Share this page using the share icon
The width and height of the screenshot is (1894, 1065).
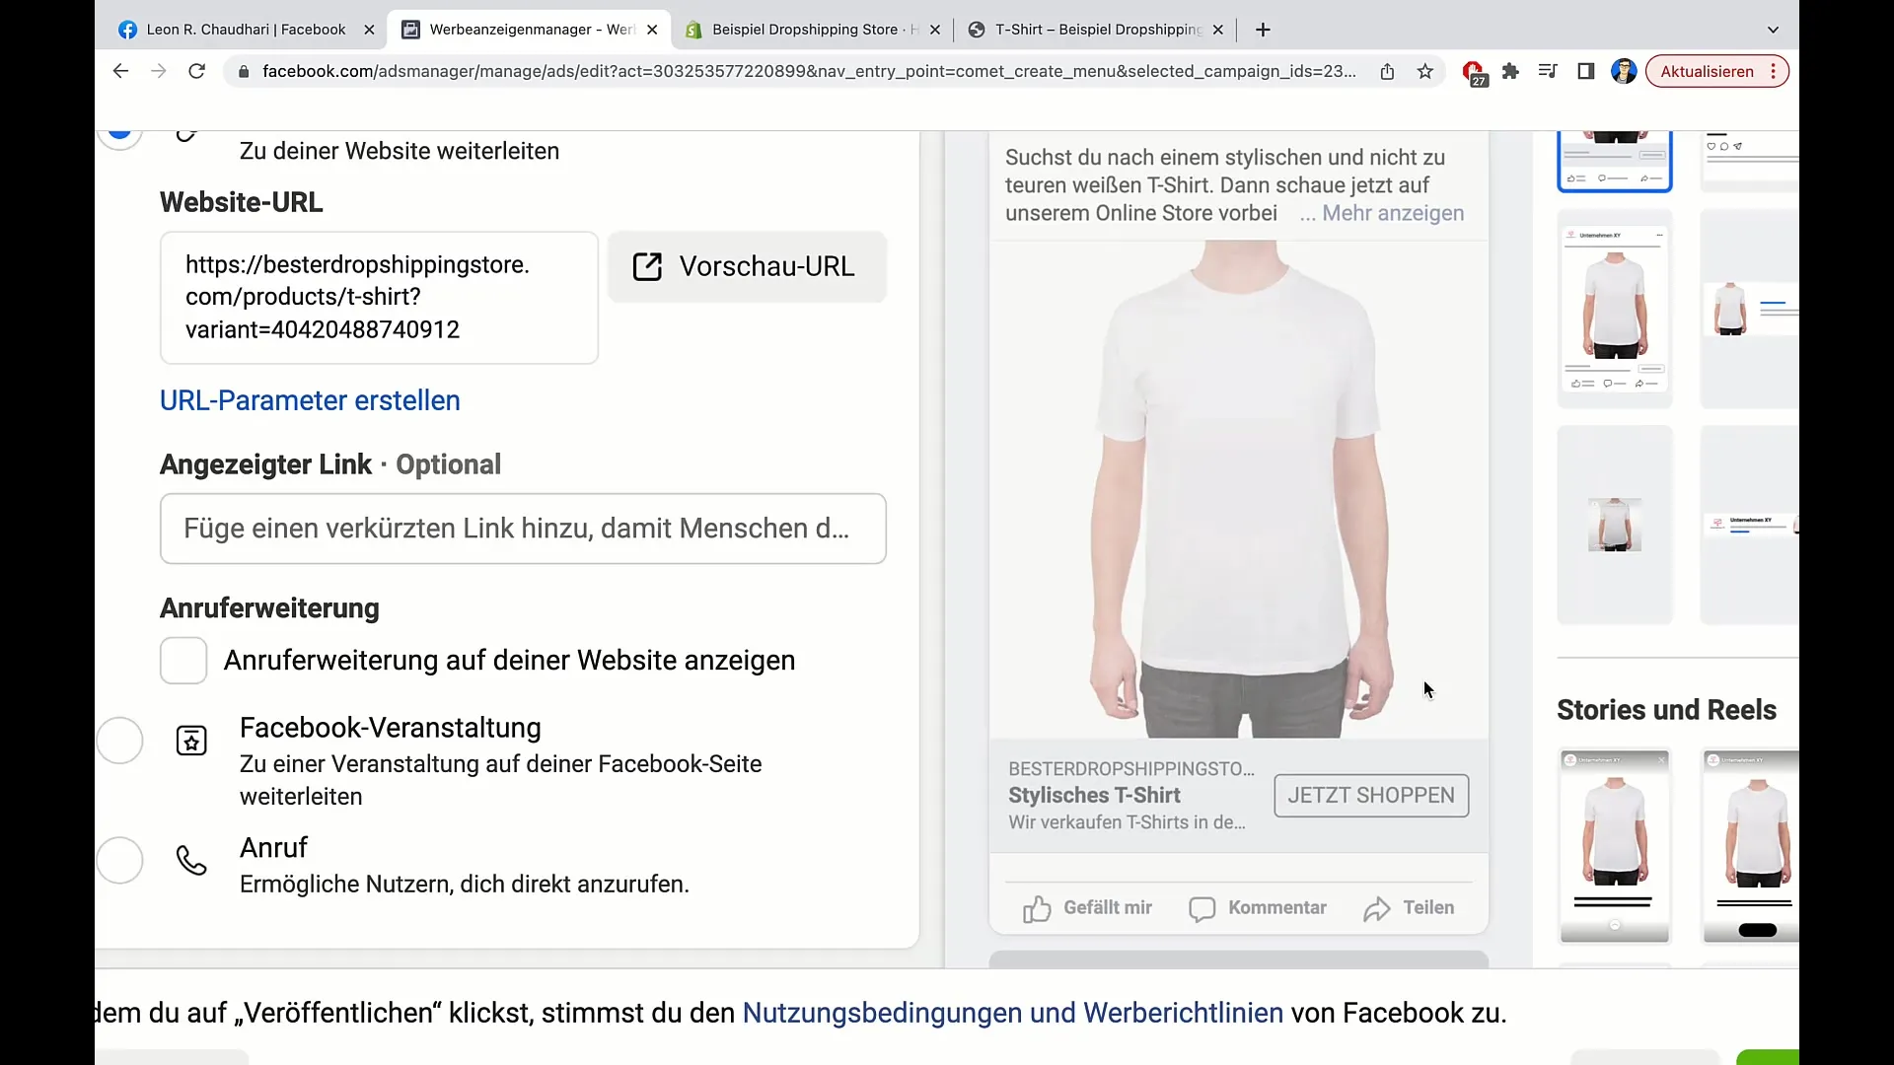coord(1387,71)
